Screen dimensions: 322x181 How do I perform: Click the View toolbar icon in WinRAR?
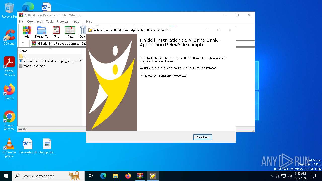coord(70,32)
